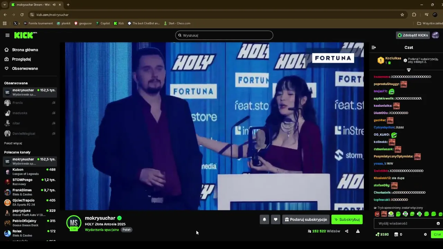Focus the Wyślij wiadomość input
This screenshot has width=443, height=249.
coord(406,223)
